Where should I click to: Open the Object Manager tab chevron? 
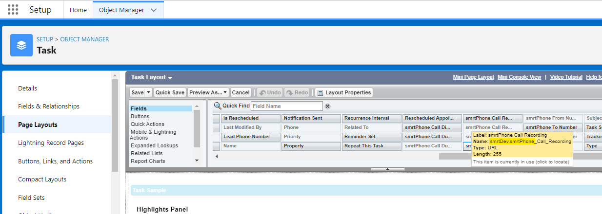click(x=154, y=10)
